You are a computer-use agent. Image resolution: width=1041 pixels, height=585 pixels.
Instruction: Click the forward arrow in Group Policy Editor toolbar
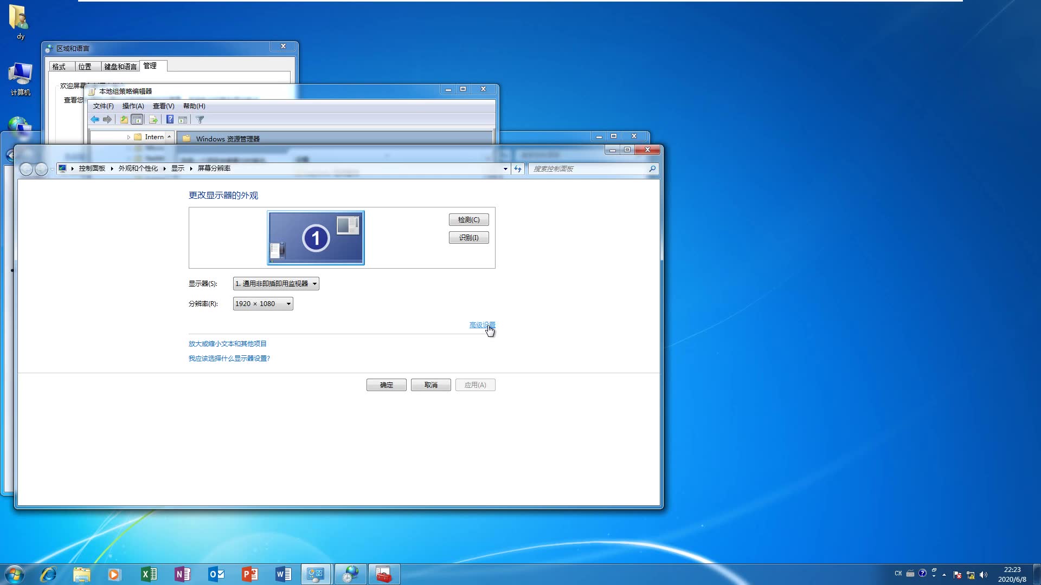[x=107, y=120]
